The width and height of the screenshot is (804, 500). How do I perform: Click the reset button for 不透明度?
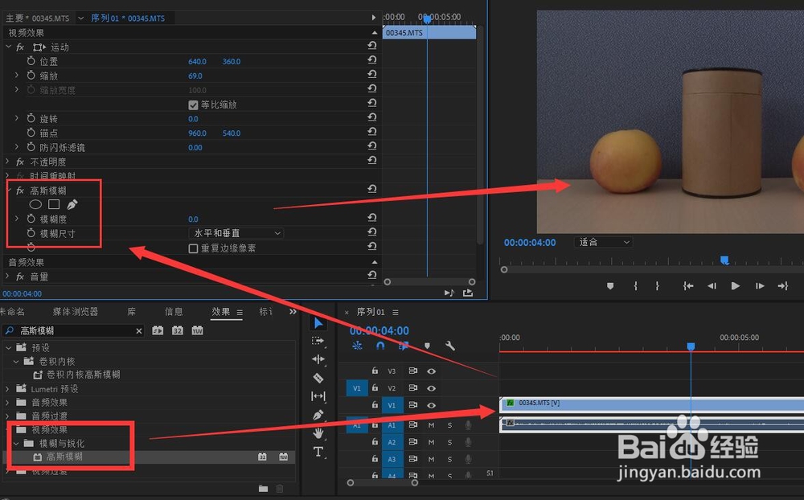(371, 161)
